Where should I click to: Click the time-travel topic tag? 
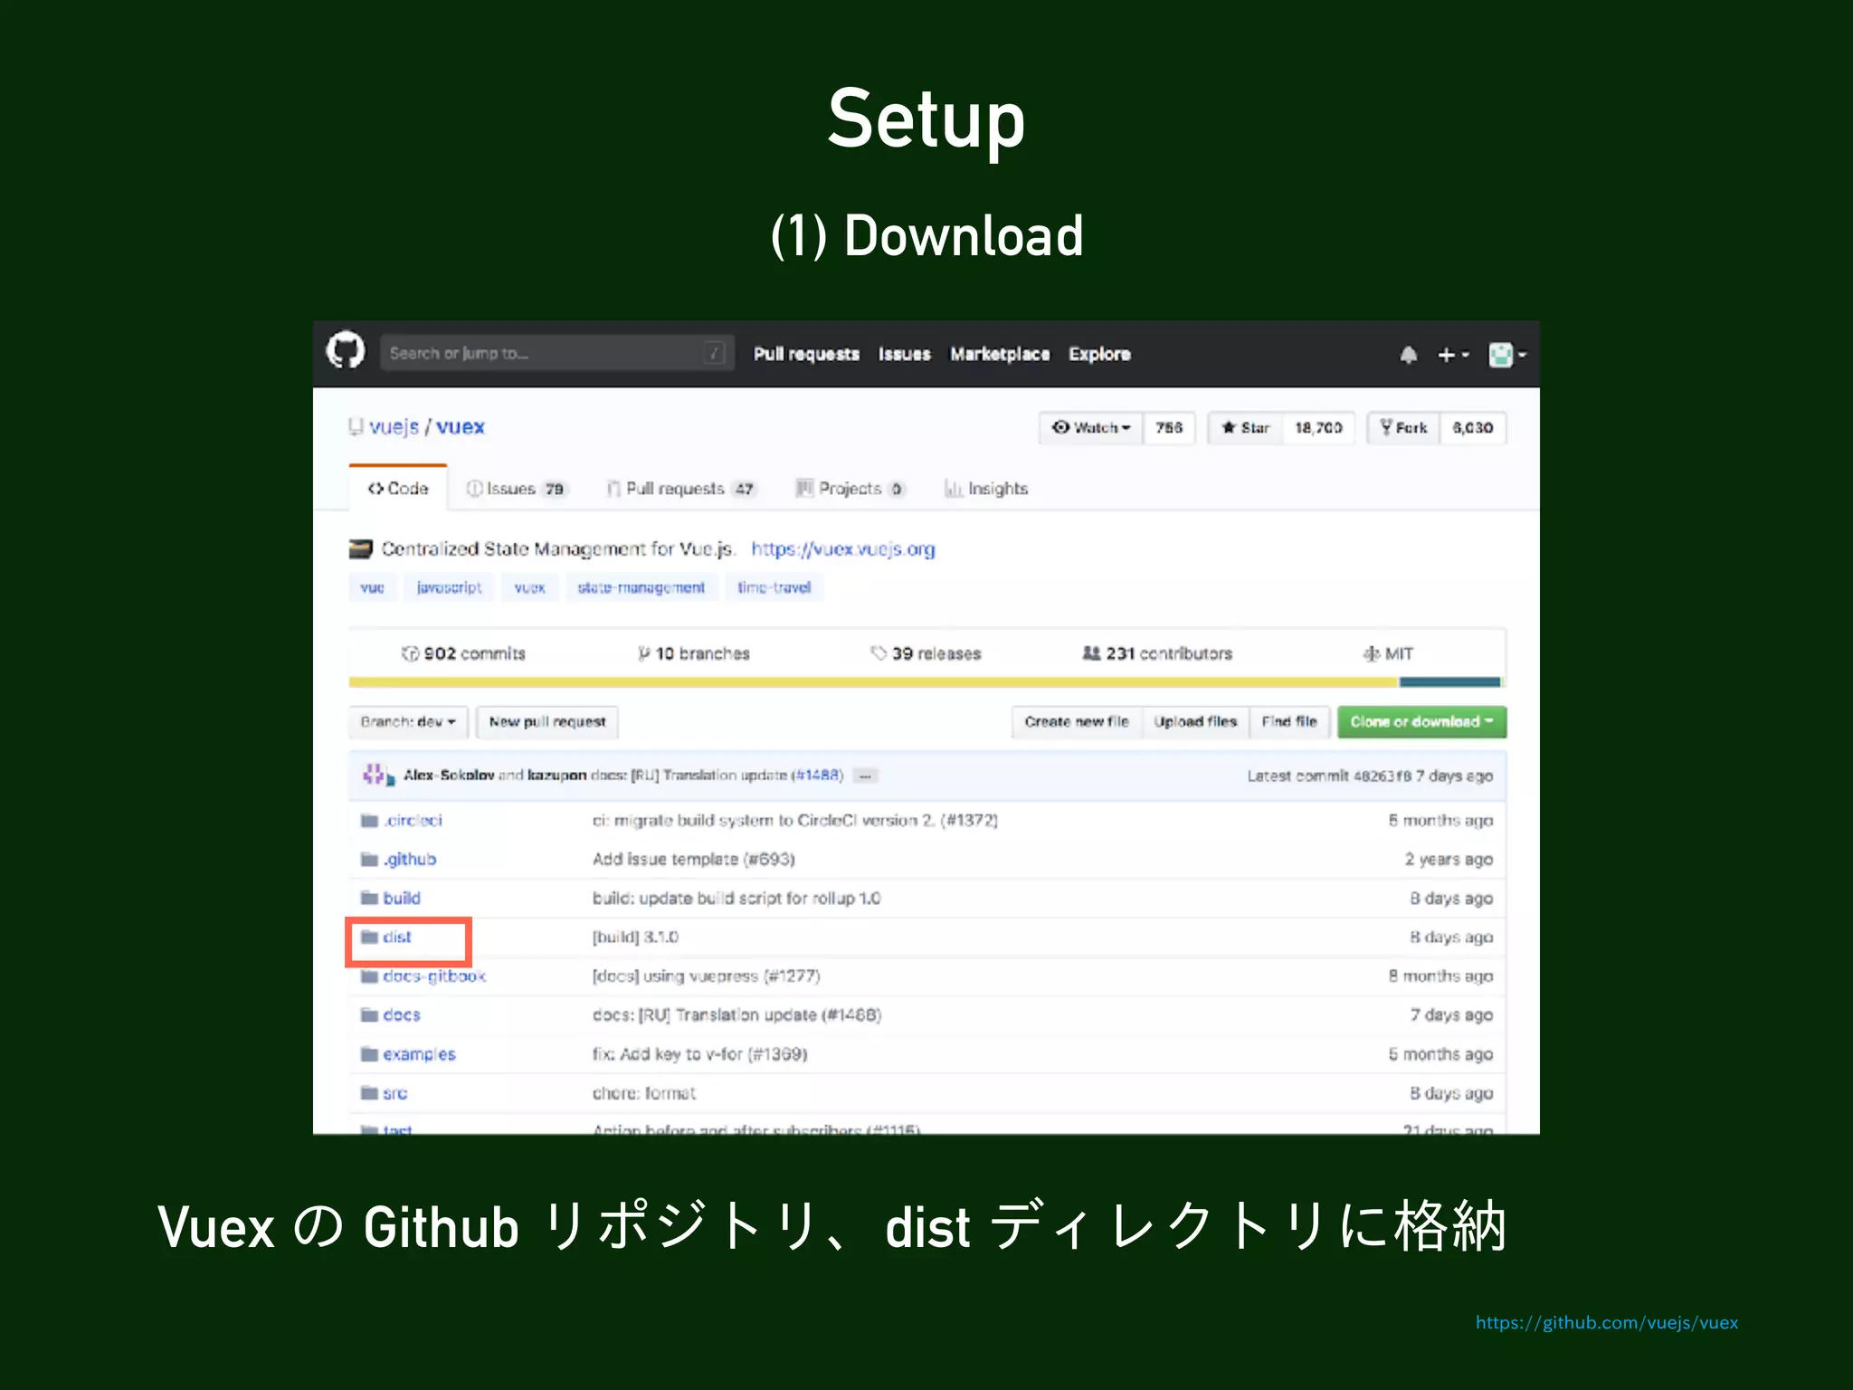click(774, 587)
